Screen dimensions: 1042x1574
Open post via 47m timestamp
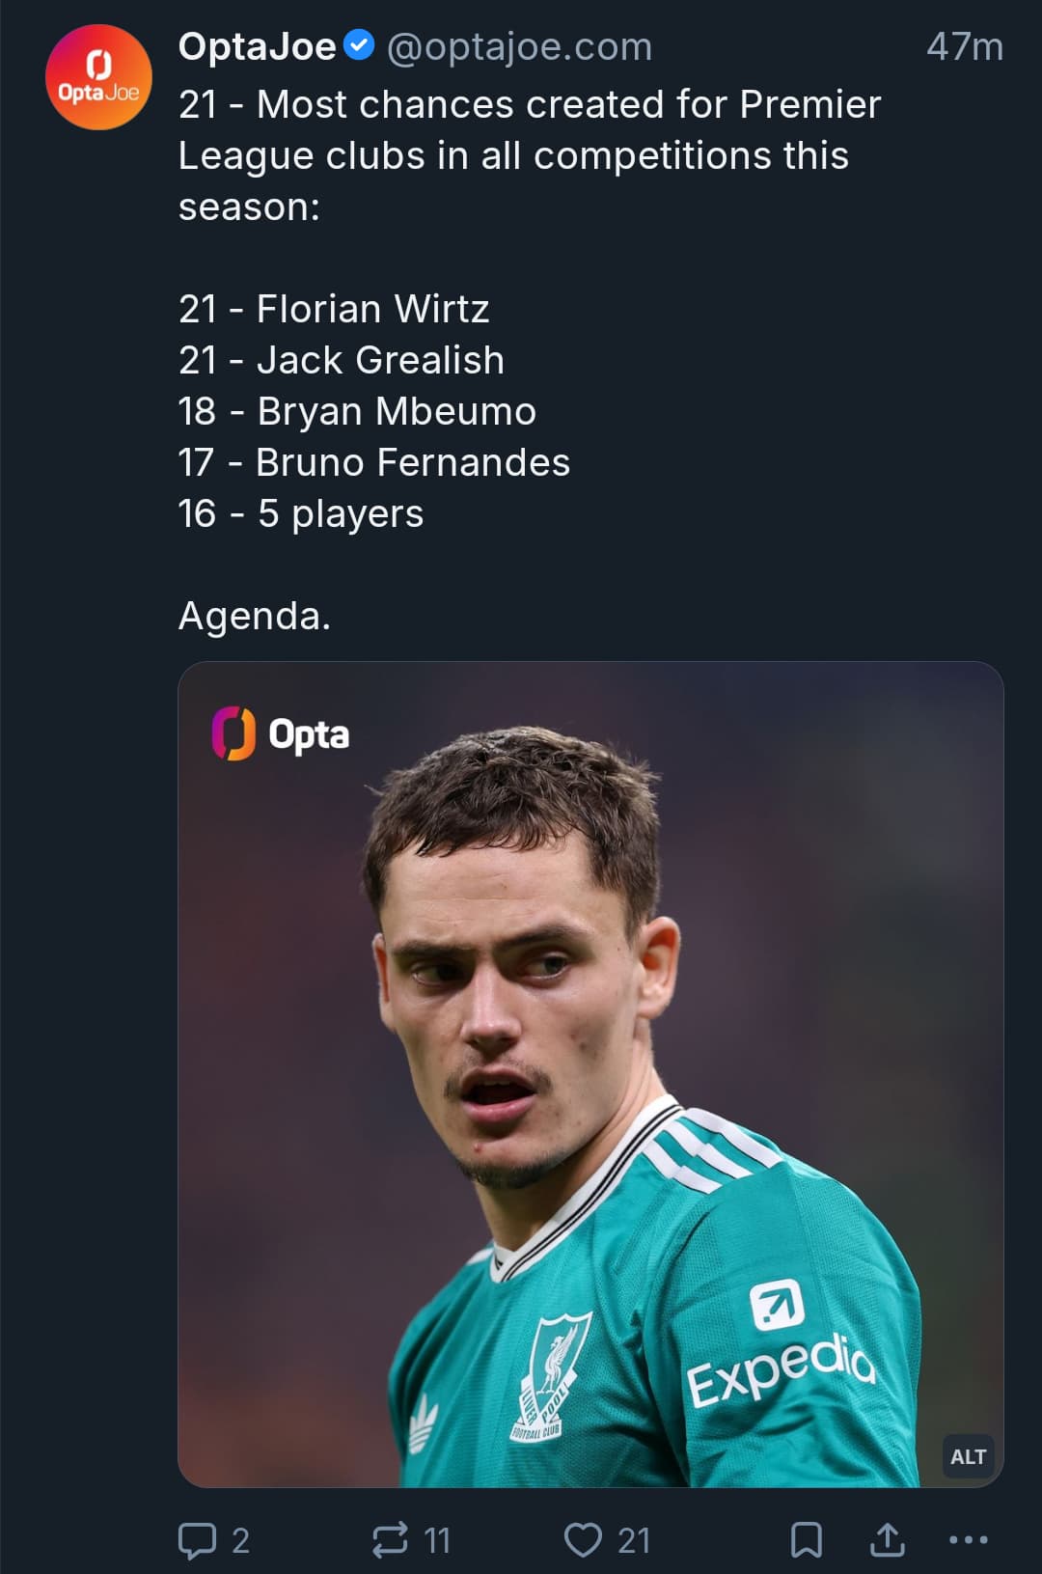click(x=964, y=46)
